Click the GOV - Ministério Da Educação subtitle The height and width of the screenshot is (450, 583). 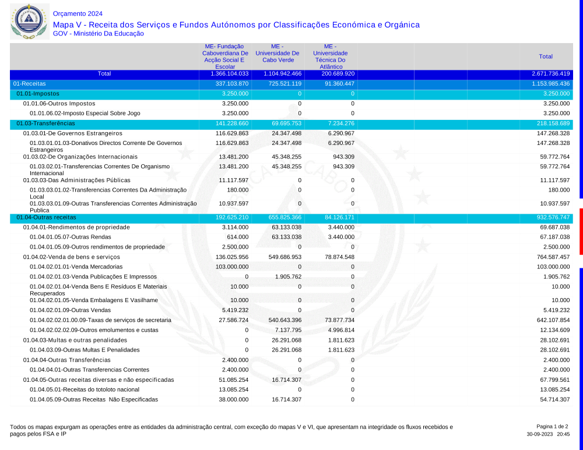coord(98,34)
